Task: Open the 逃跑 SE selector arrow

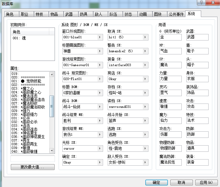Action: 145,135
